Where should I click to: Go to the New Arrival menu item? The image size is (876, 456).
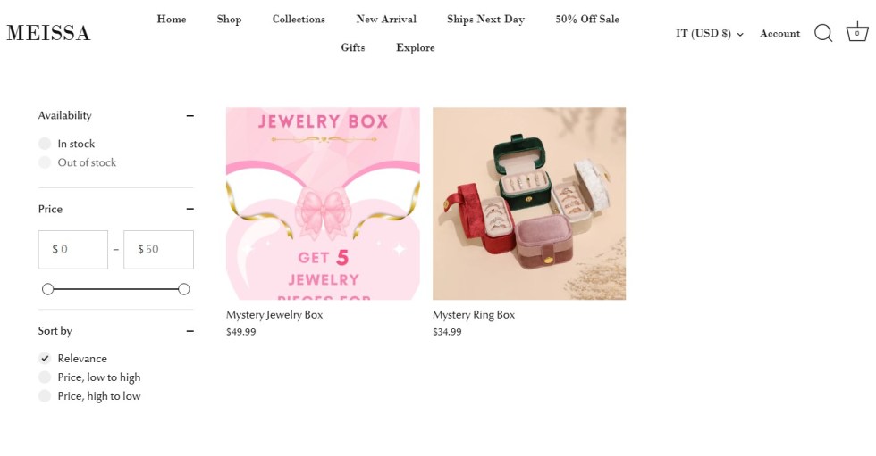click(386, 19)
